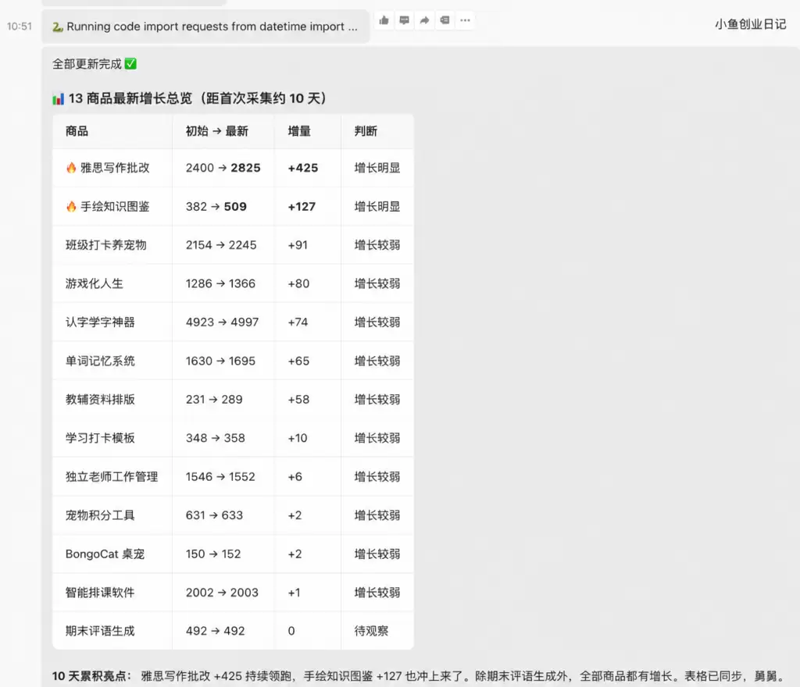Select the 教辅资料排版 row name
Viewport: 800px width, 687px height.
click(100, 400)
